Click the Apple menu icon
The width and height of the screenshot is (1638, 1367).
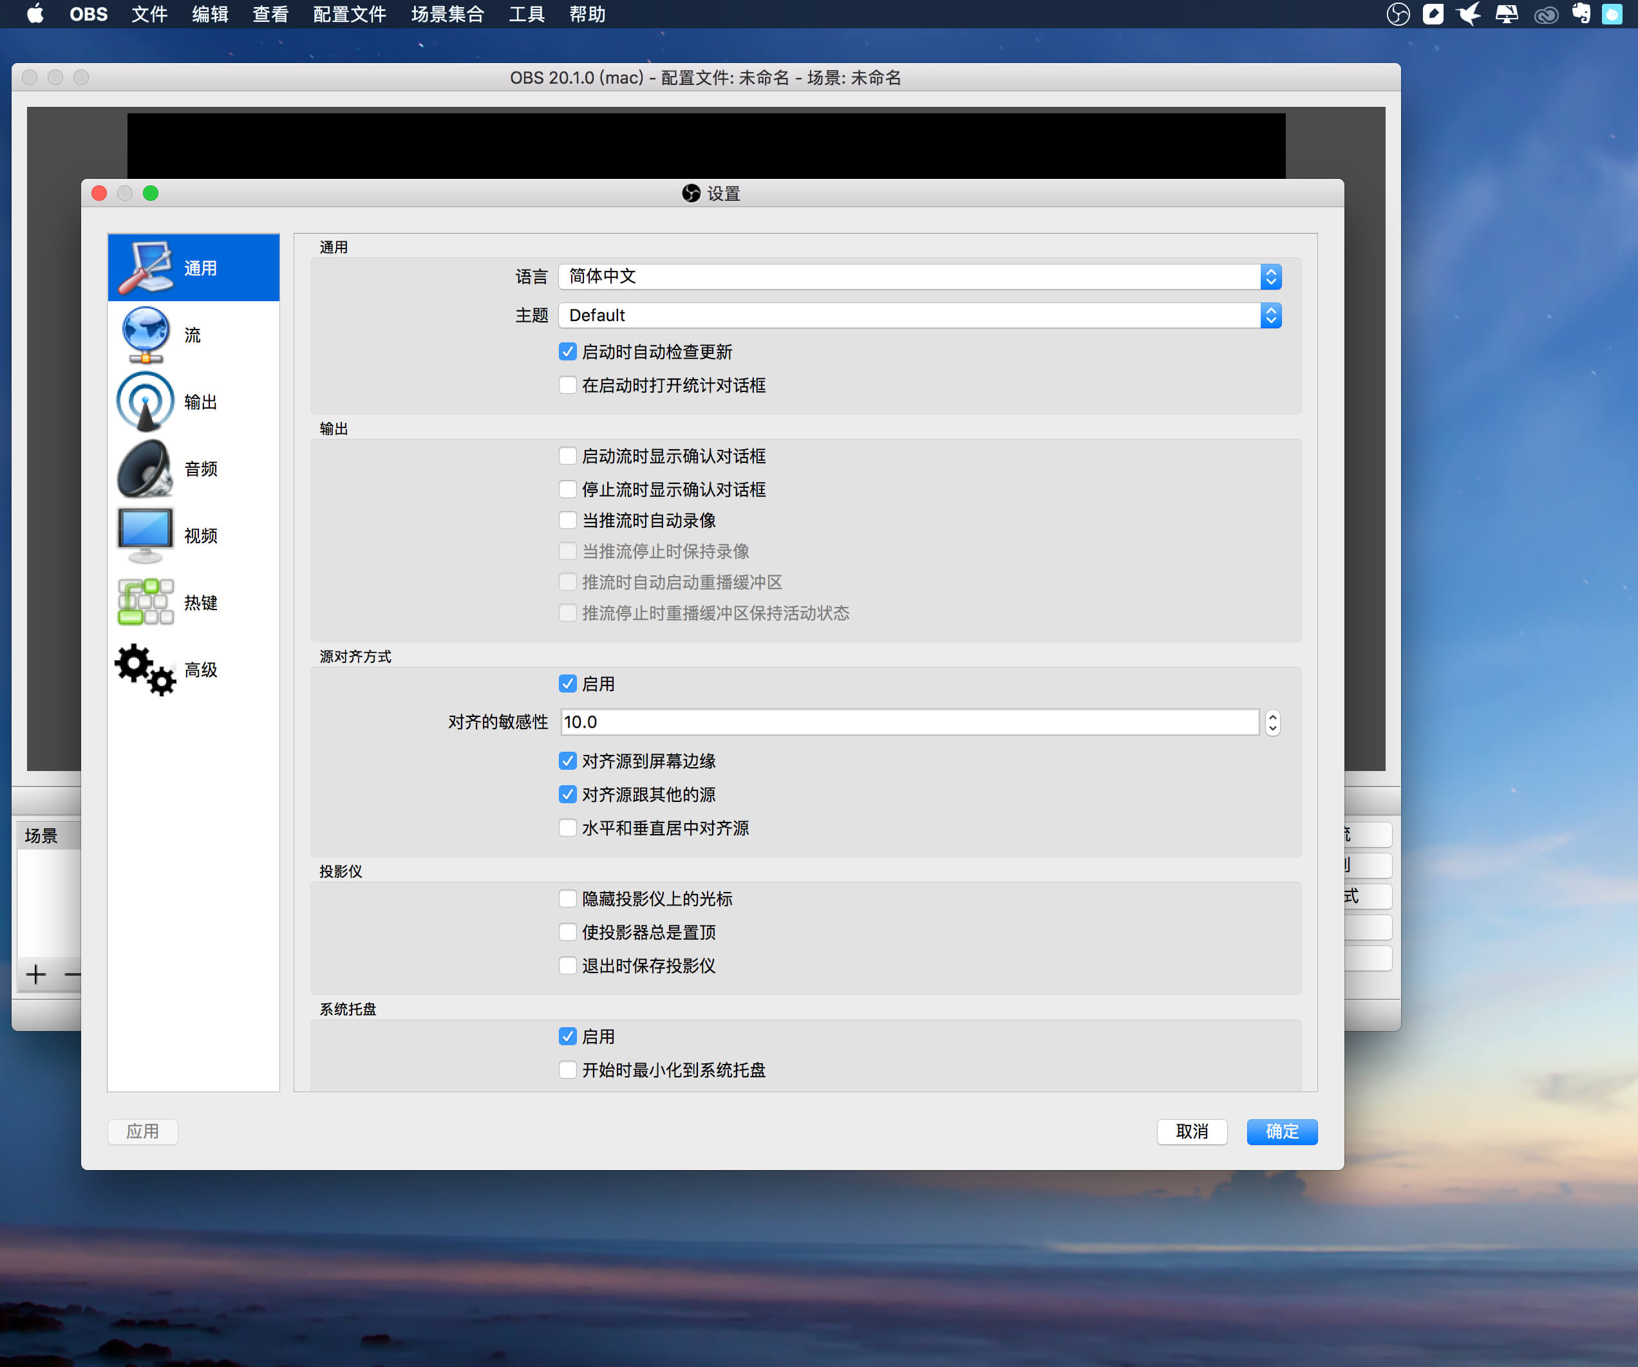pos(35,14)
